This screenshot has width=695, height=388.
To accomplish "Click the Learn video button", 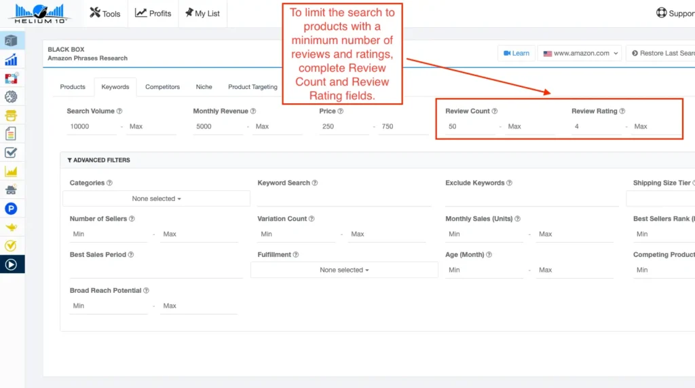I will 516,53.
